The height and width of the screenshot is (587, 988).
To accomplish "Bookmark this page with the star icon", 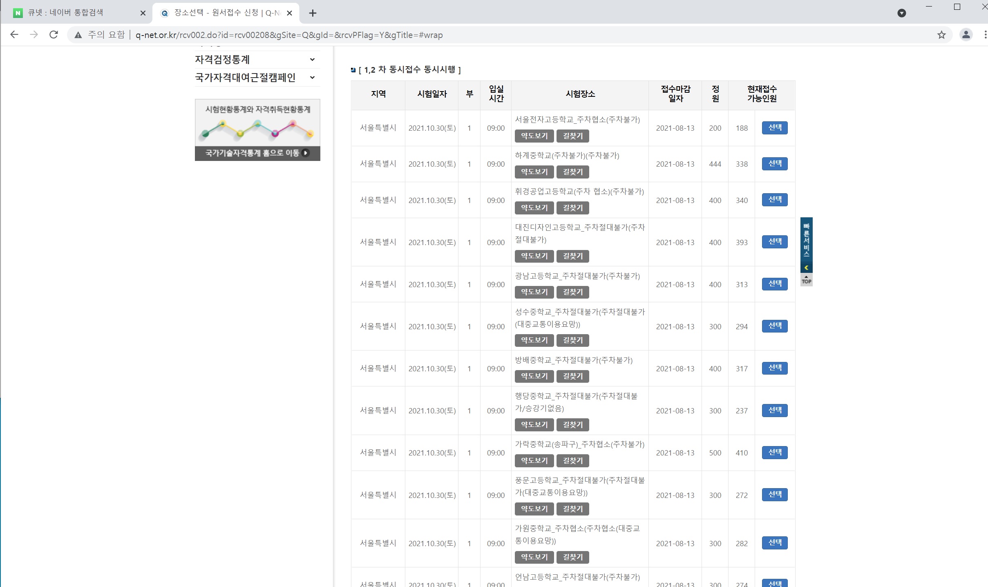I will point(941,35).
